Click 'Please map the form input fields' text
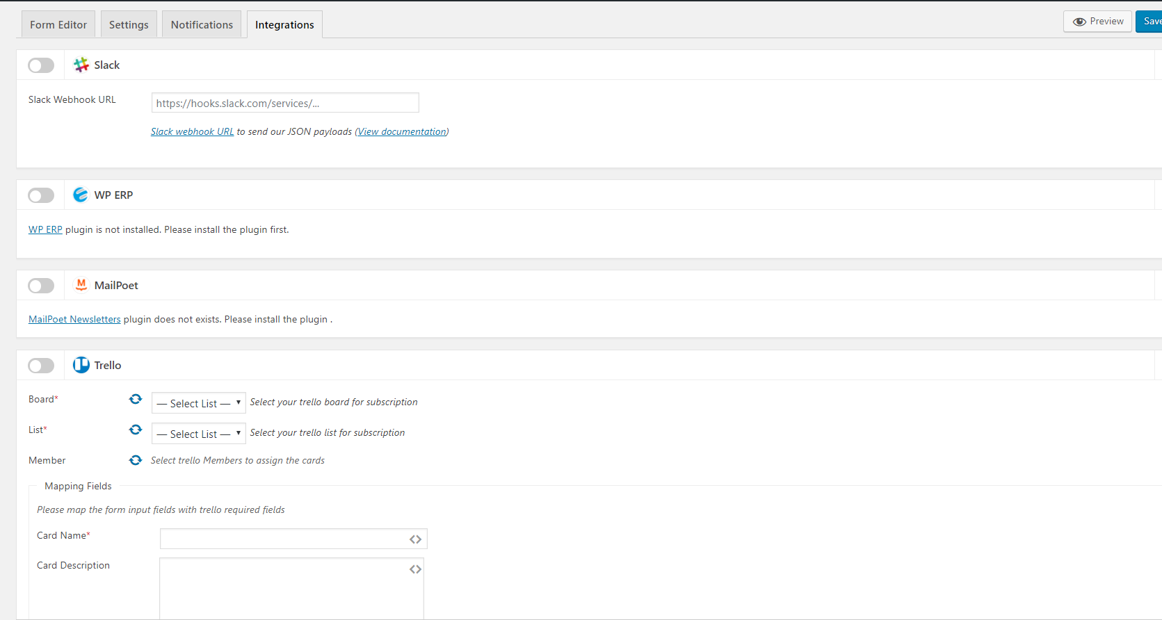The width and height of the screenshot is (1162, 620). tap(161, 509)
